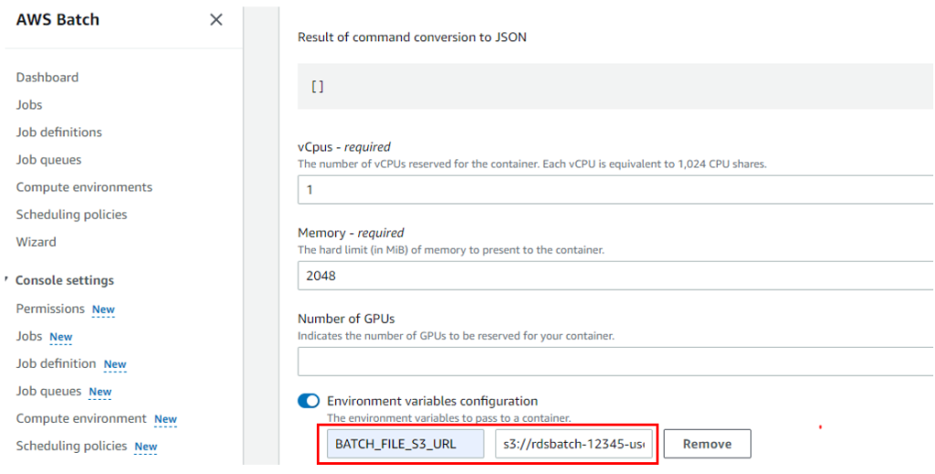Screen dimensions: 935x474
Task: Click the Number of GPUs field
Action: click(x=612, y=362)
